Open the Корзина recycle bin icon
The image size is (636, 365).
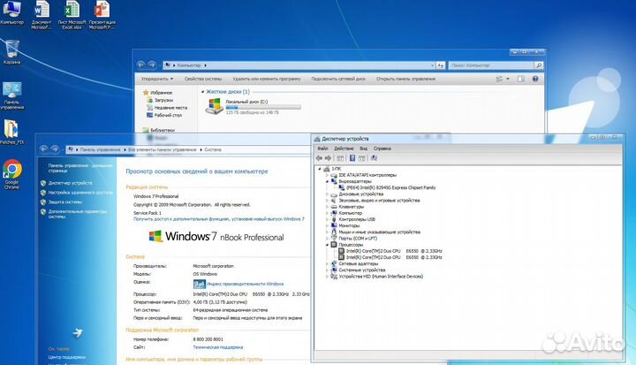point(11,52)
